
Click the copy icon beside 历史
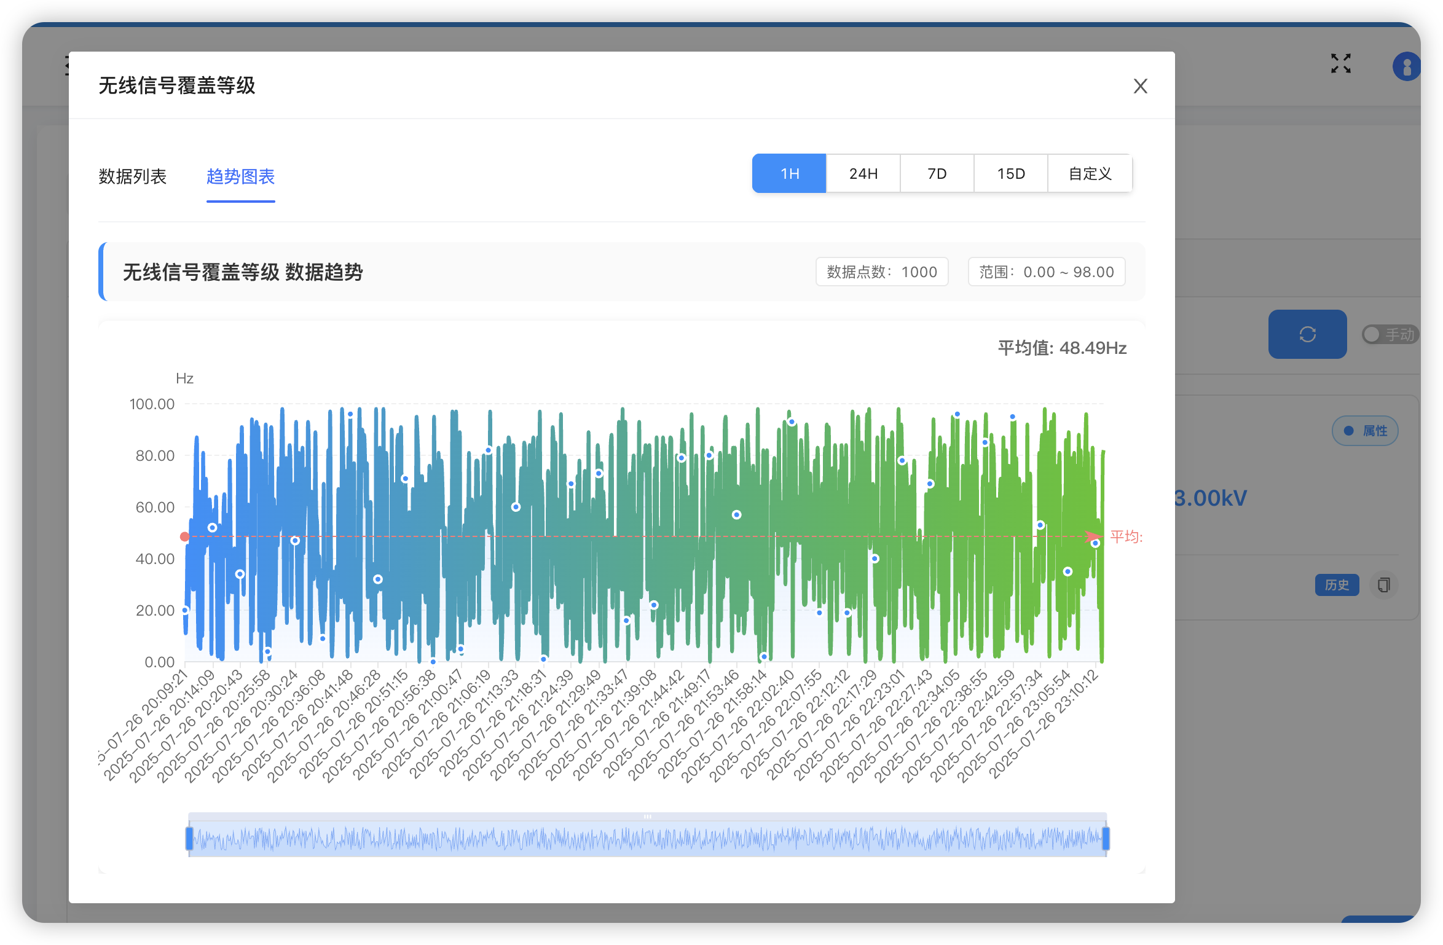[x=1383, y=584]
